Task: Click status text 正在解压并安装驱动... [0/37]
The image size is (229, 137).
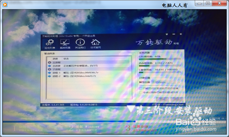Action: [x=81, y=66]
